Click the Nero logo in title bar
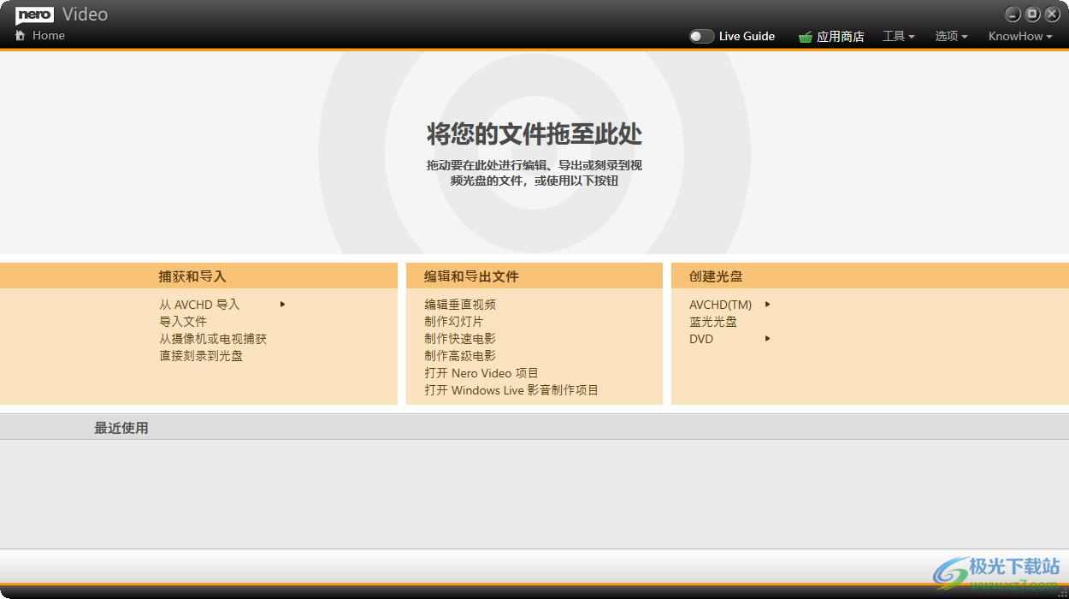This screenshot has width=1069, height=599. [x=35, y=15]
